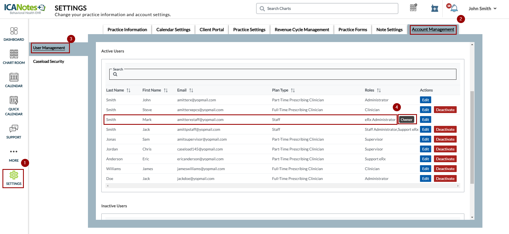Deactivate user Steve Smith
509x234 pixels.
[x=445, y=110]
